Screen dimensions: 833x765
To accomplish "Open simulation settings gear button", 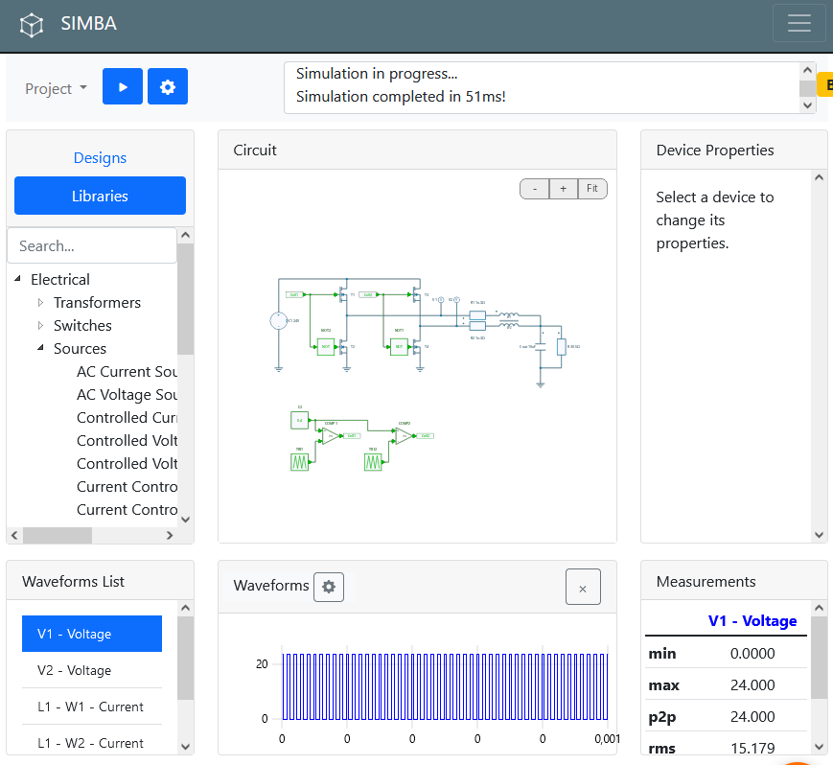I will (x=168, y=86).
